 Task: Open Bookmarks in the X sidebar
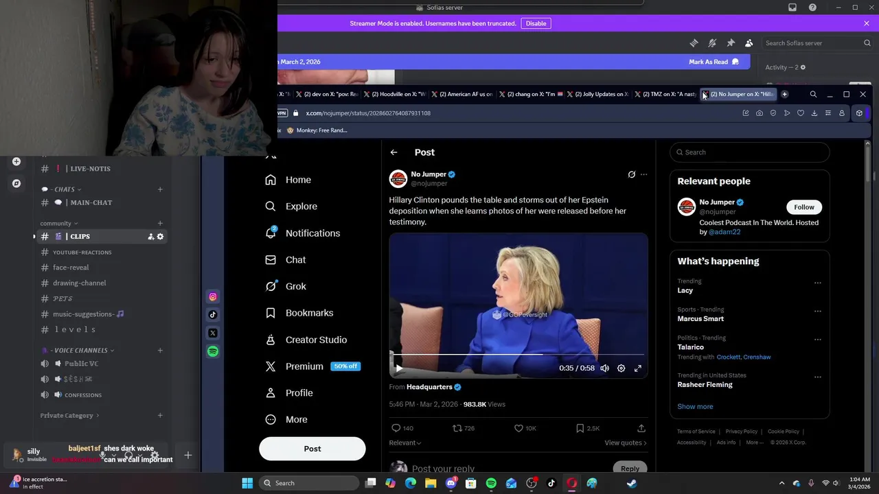pos(299,313)
